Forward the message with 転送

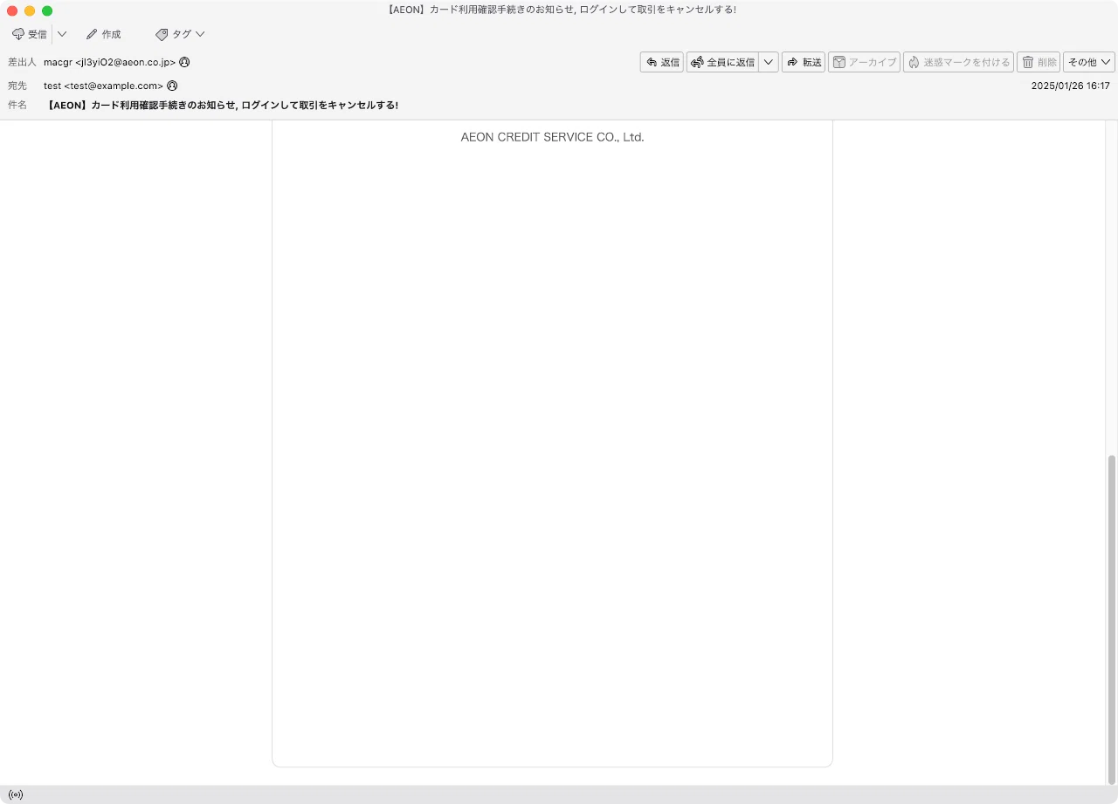804,62
